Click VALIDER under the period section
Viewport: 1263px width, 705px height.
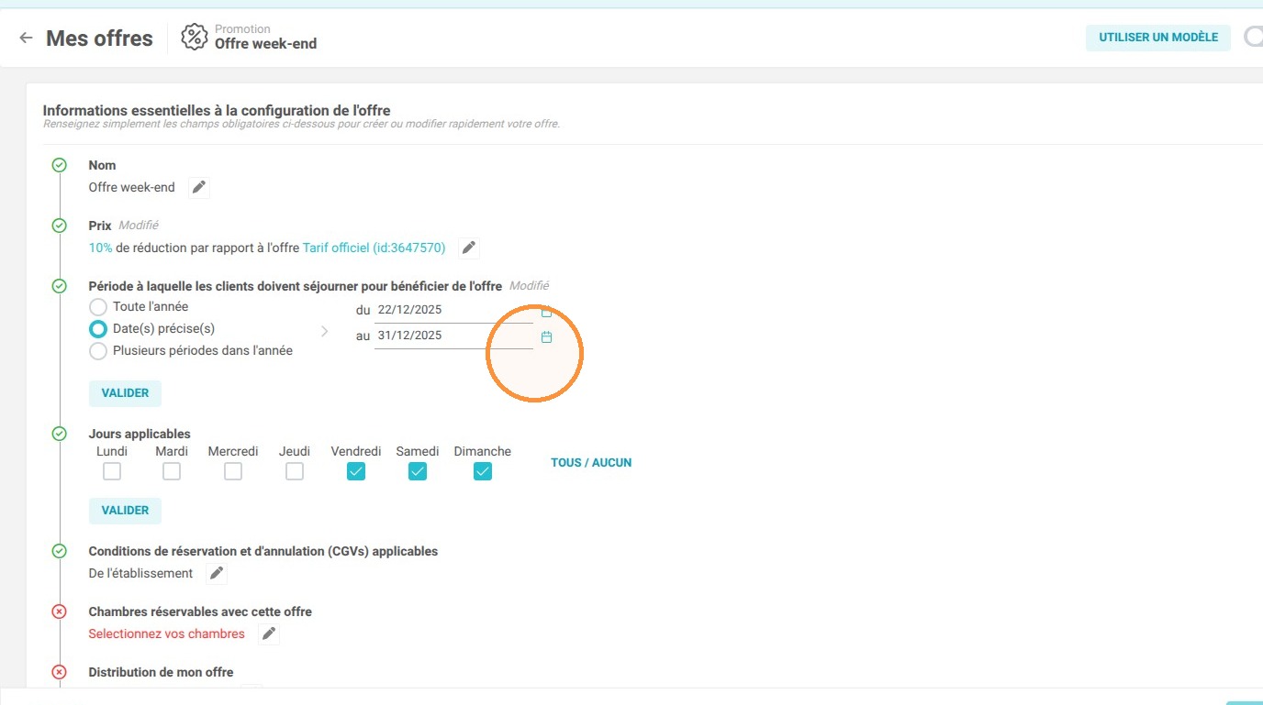pyautogui.click(x=125, y=393)
